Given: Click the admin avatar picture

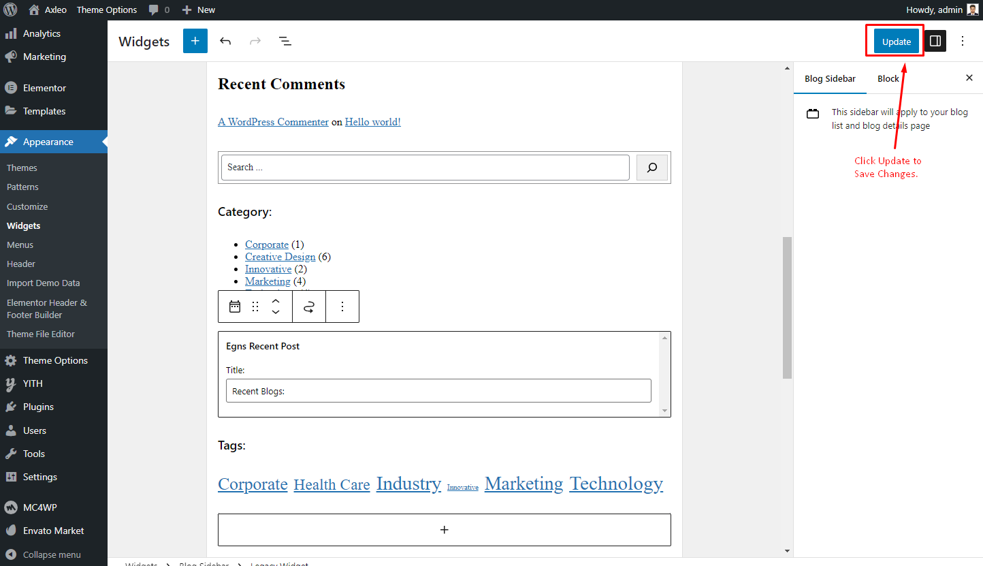Looking at the screenshot, I should click(x=973, y=10).
